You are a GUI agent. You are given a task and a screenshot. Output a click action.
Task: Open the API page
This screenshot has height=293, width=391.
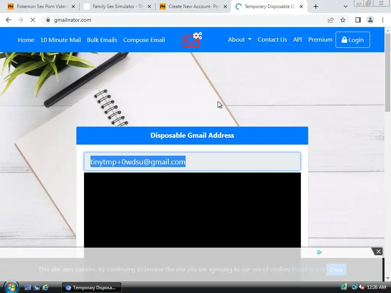pos(298,40)
